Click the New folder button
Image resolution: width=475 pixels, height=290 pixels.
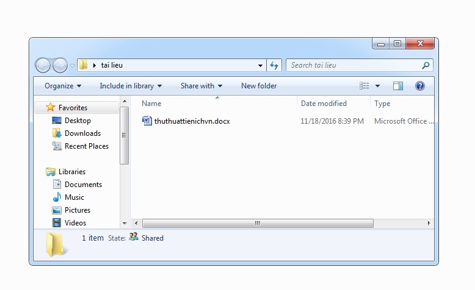click(x=259, y=86)
